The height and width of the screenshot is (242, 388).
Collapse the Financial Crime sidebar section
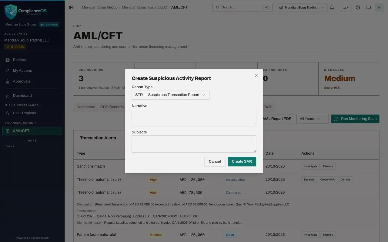coord(20,123)
